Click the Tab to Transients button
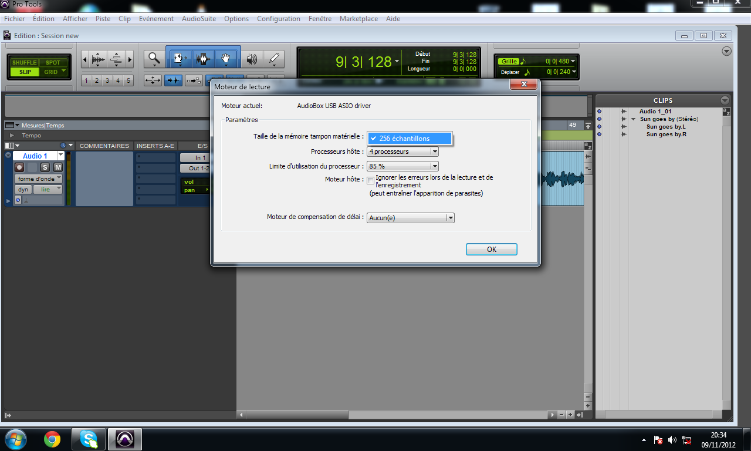The height and width of the screenshot is (451, 751). (173, 80)
